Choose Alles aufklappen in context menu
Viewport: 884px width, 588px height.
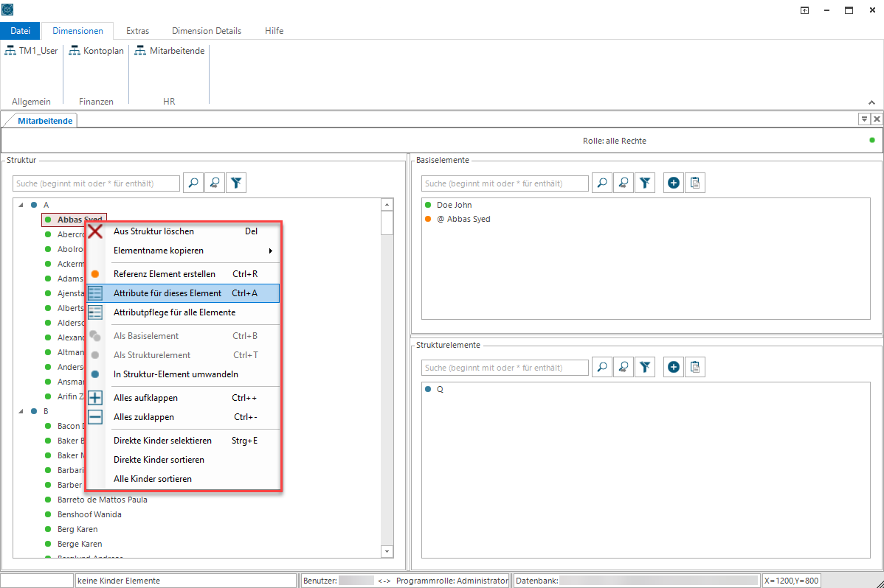(x=183, y=398)
